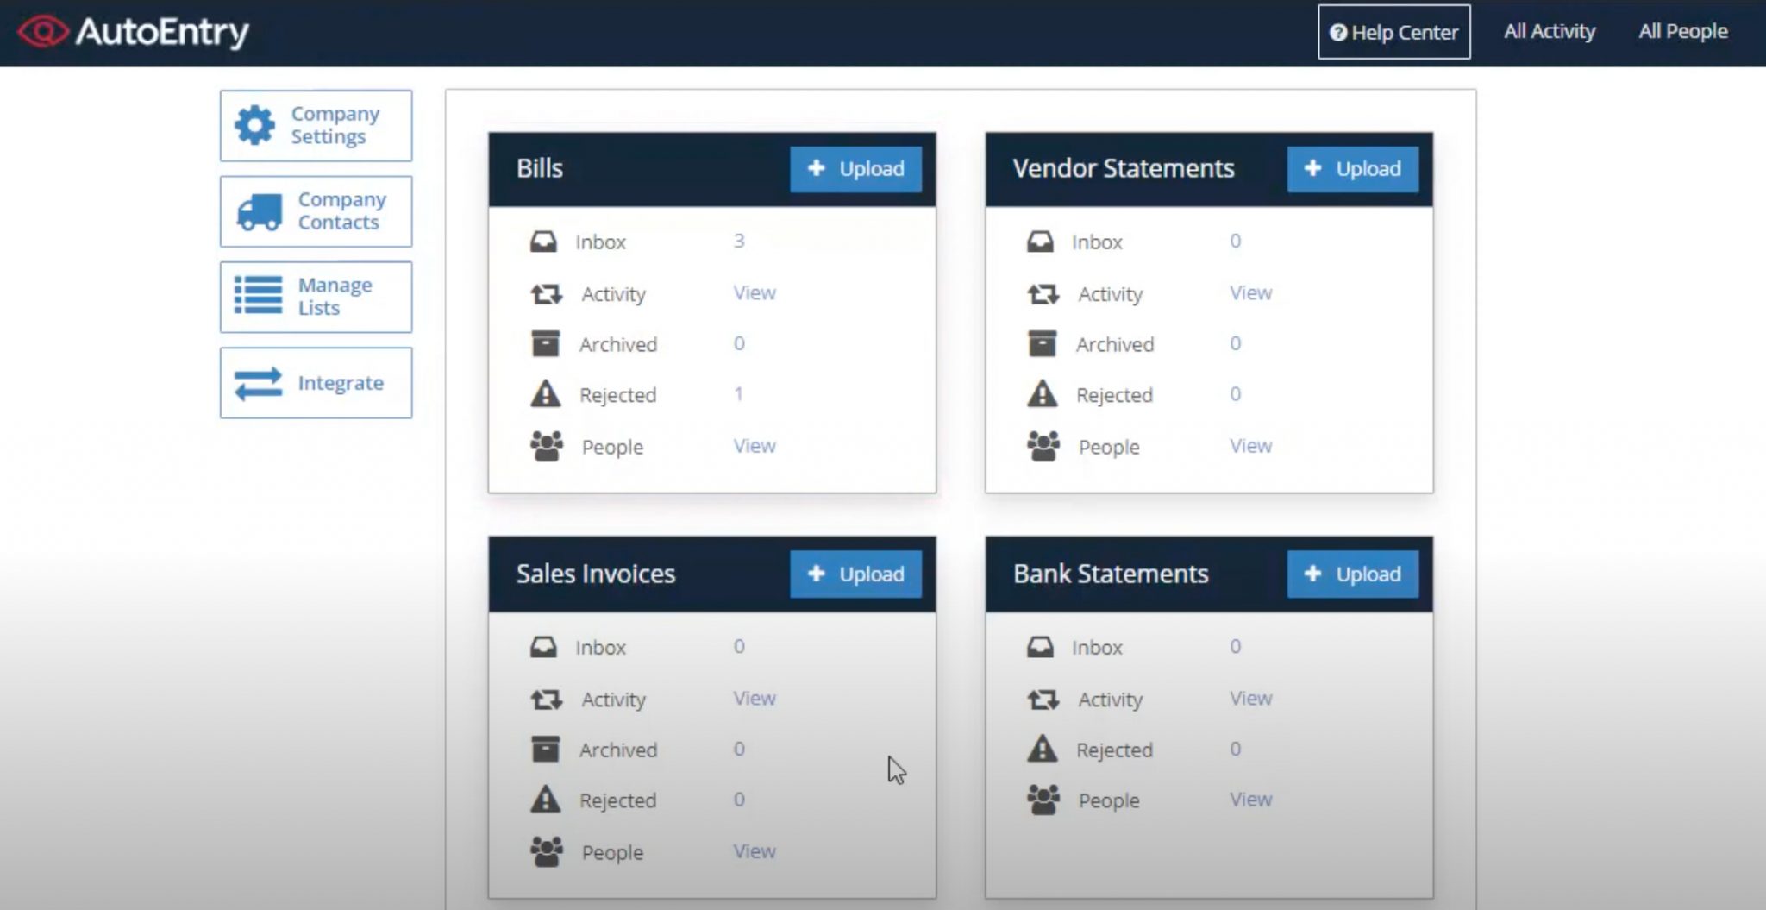Open the Help Center
The image size is (1766, 910).
[1393, 33]
